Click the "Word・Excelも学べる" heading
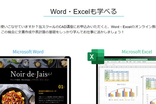The width and height of the screenshot is (156, 104). point(83,11)
